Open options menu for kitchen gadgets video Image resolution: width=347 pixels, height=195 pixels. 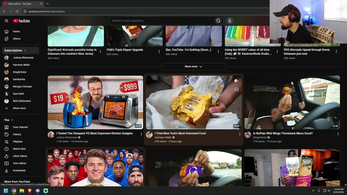point(141,134)
